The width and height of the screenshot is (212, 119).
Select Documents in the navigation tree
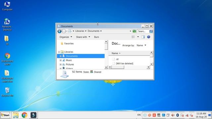81,56
